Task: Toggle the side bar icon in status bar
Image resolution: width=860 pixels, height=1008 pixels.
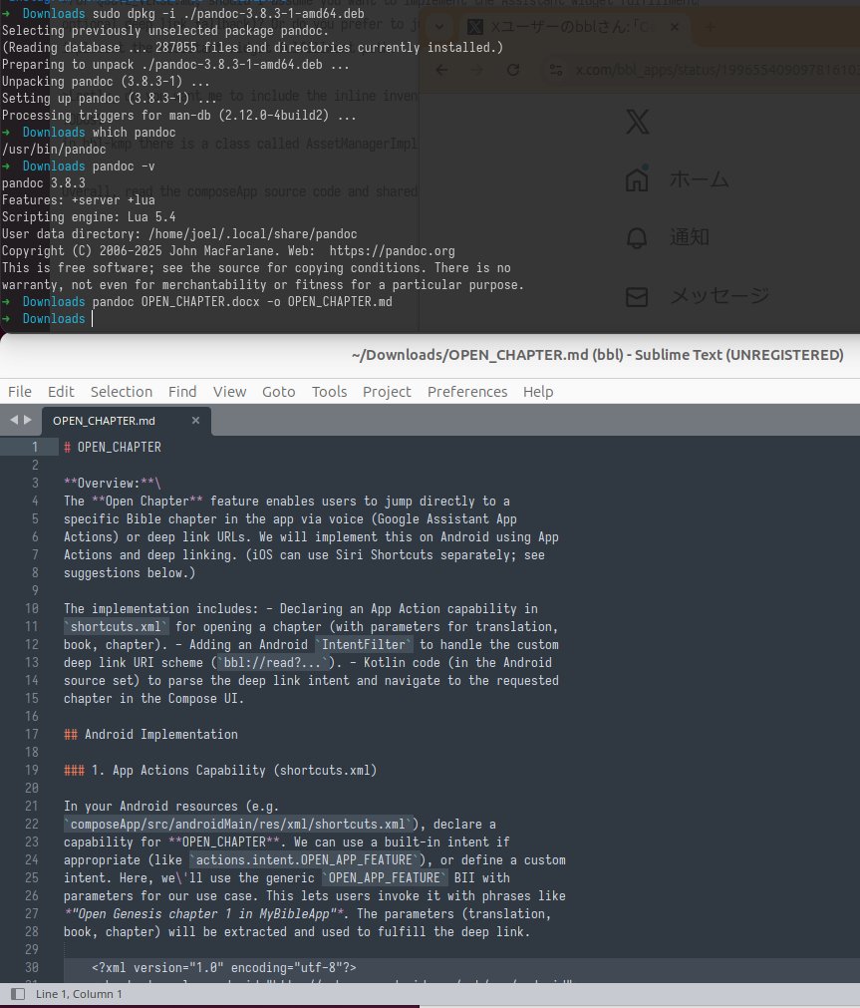Action: (18, 994)
